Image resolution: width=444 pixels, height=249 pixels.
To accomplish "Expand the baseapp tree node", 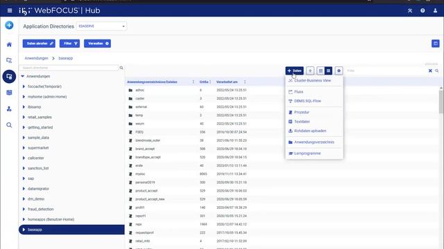I will (24, 230).
